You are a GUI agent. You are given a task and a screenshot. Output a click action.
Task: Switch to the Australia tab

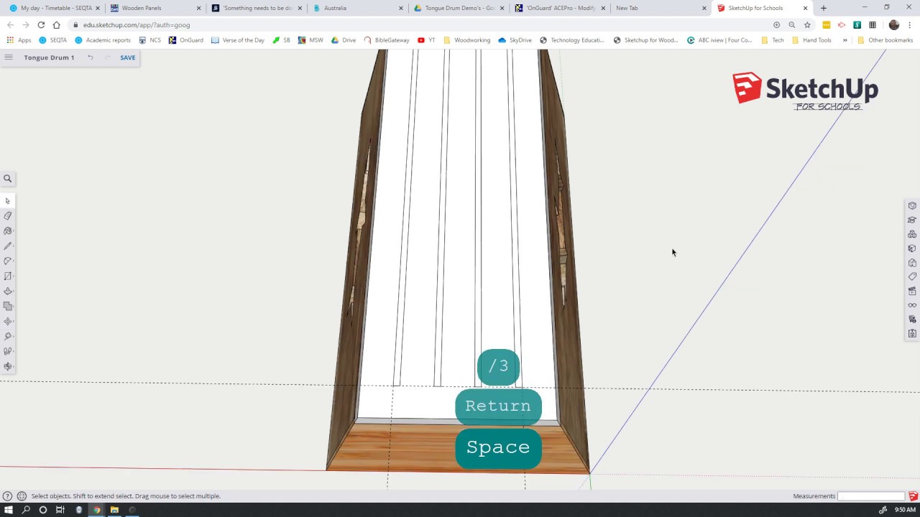[359, 8]
